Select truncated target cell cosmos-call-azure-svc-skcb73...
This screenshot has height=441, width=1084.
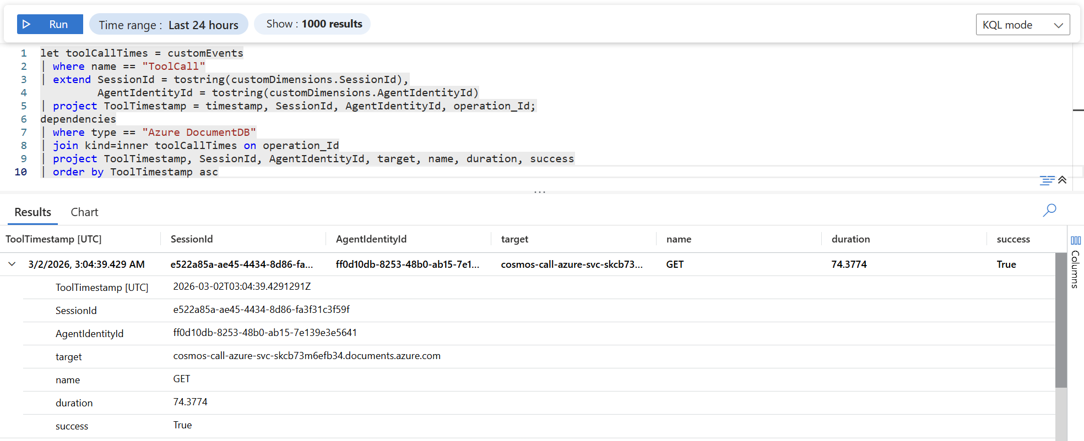572,264
